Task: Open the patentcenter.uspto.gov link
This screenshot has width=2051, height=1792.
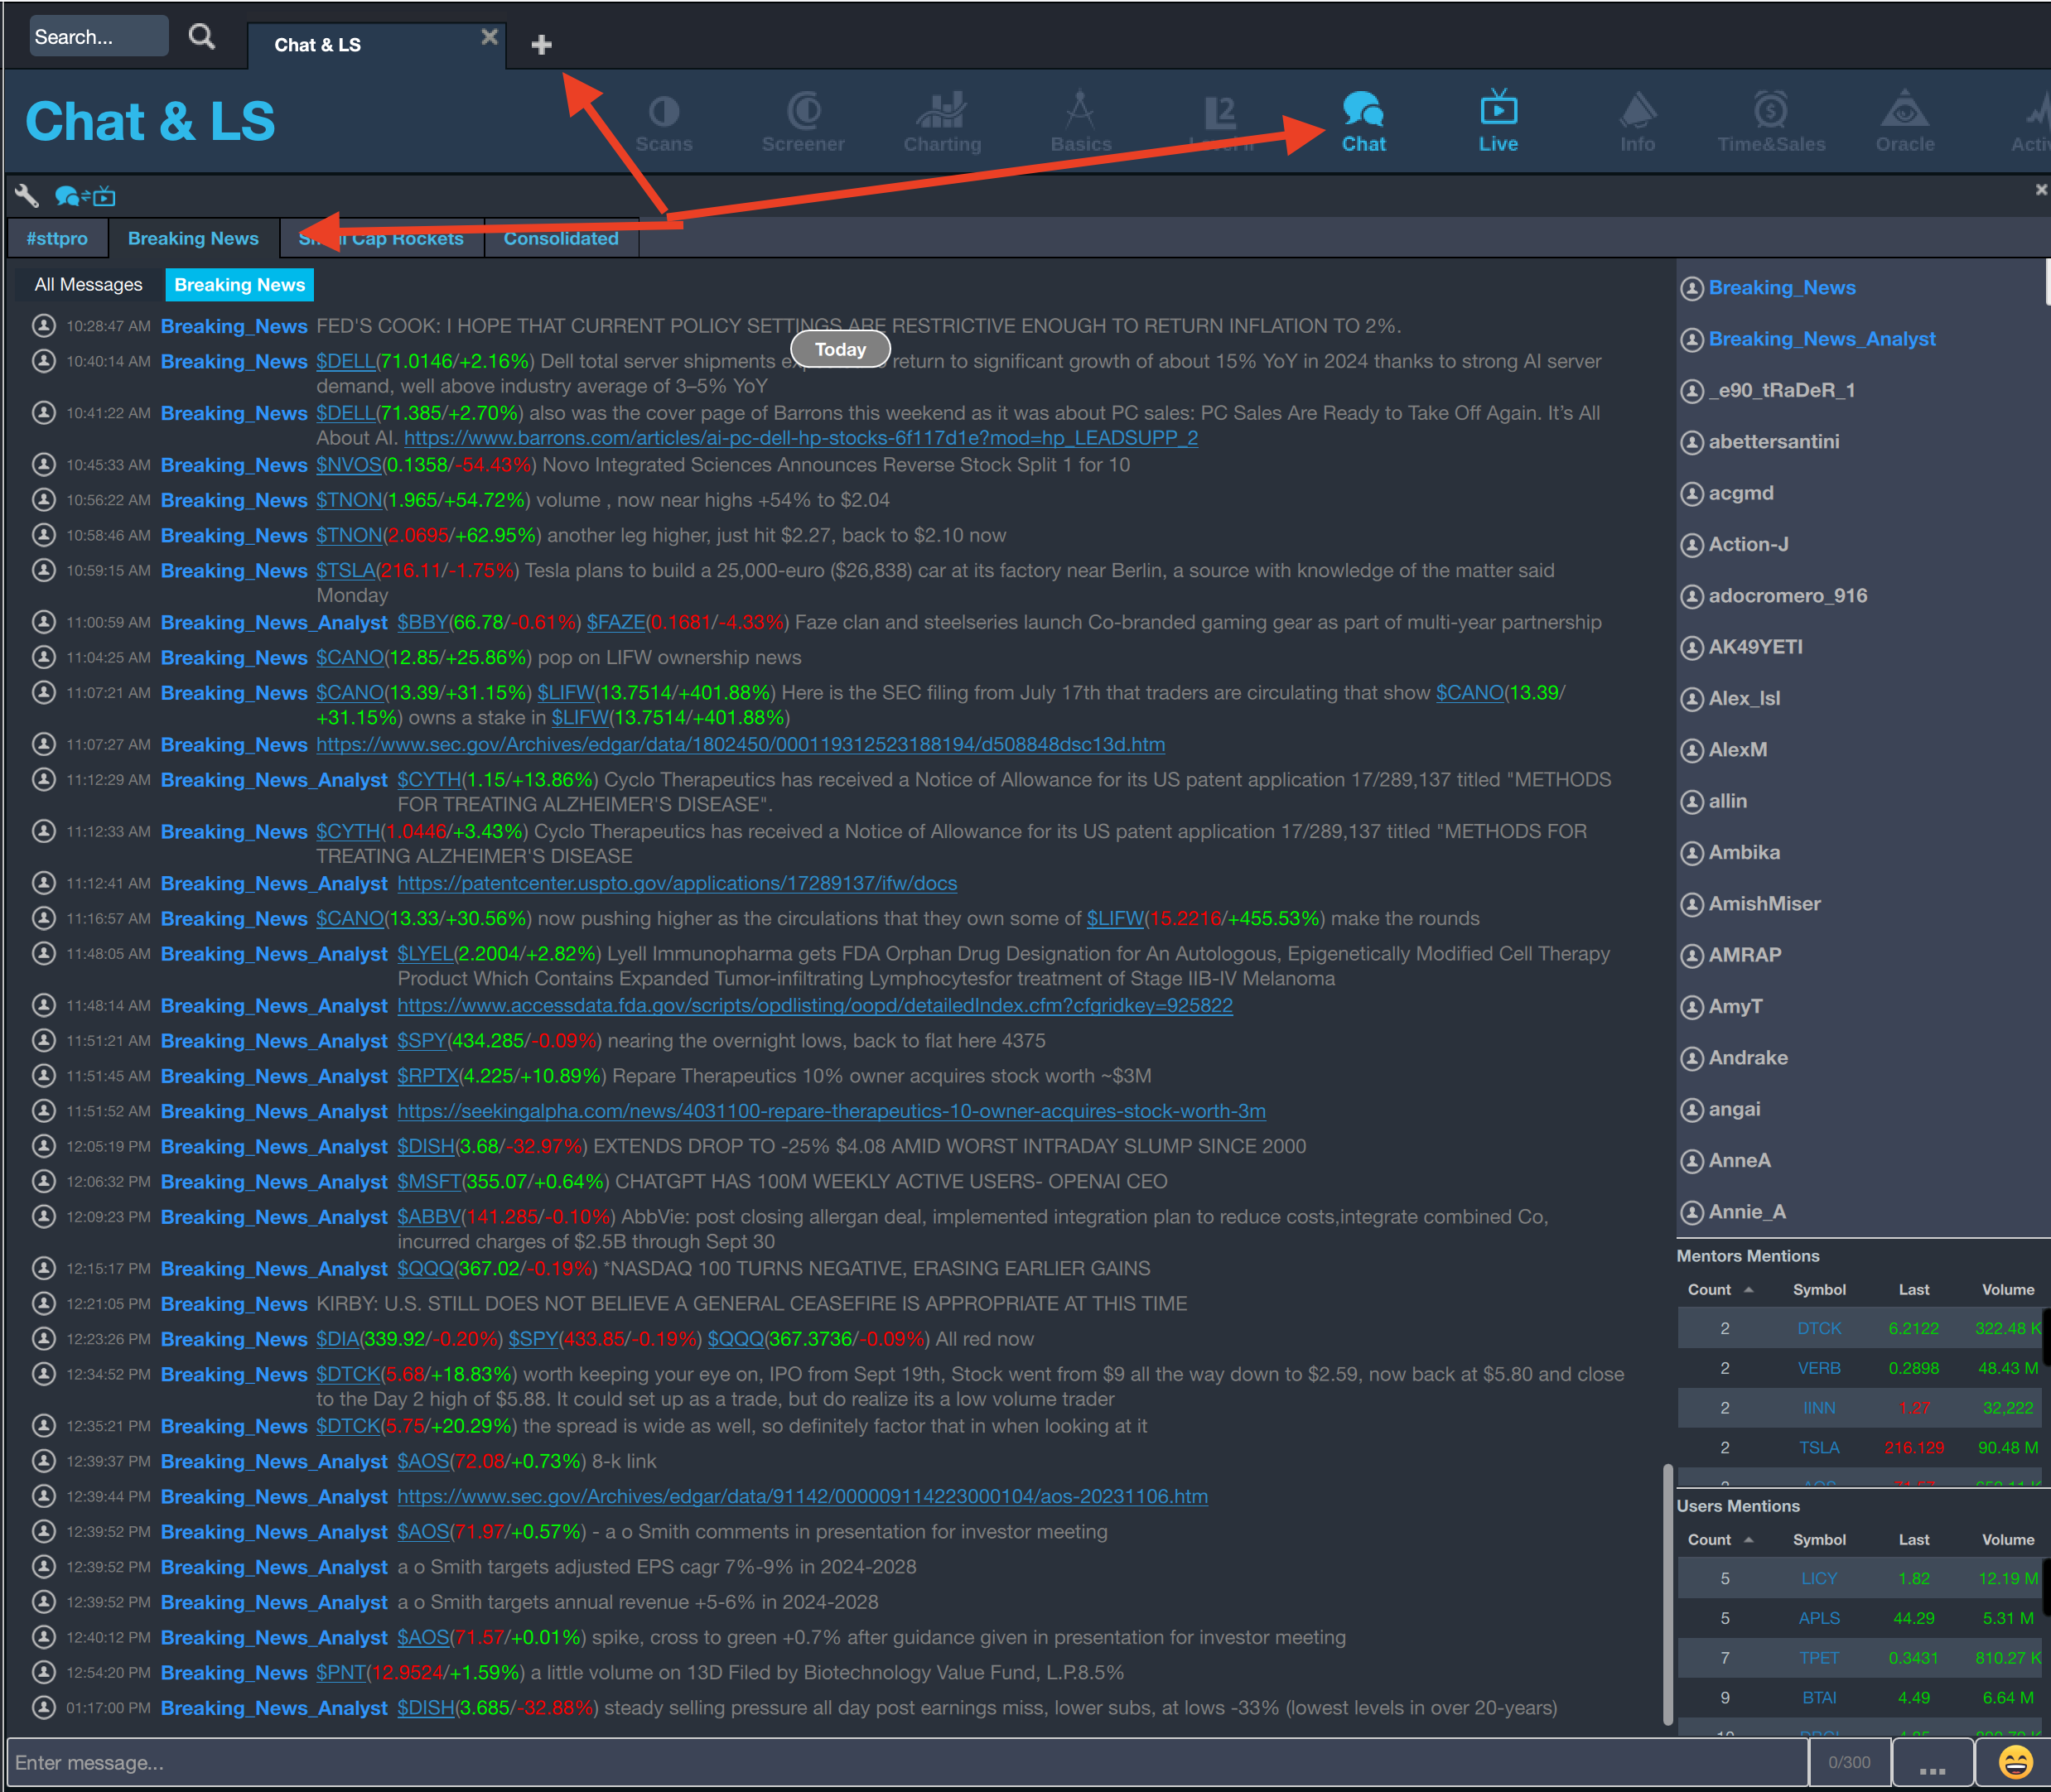Action: pos(676,884)
